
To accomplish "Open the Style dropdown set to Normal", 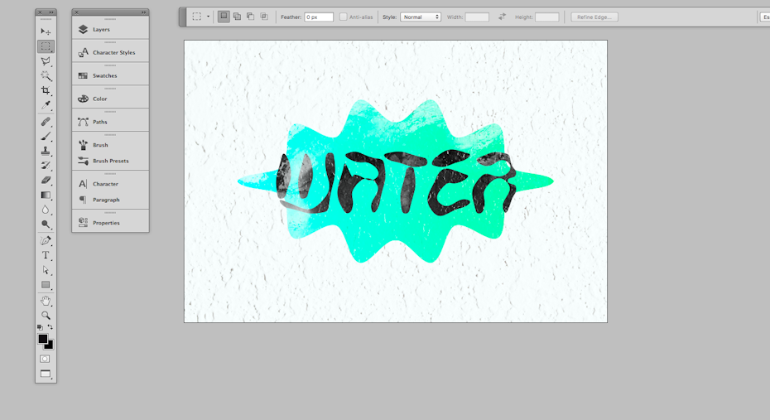I will click(x=421, y=17).
